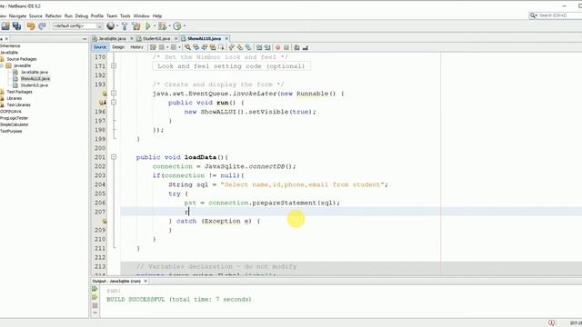
Task: Click the Save All toolbar icon
Action: coord(16,26)
